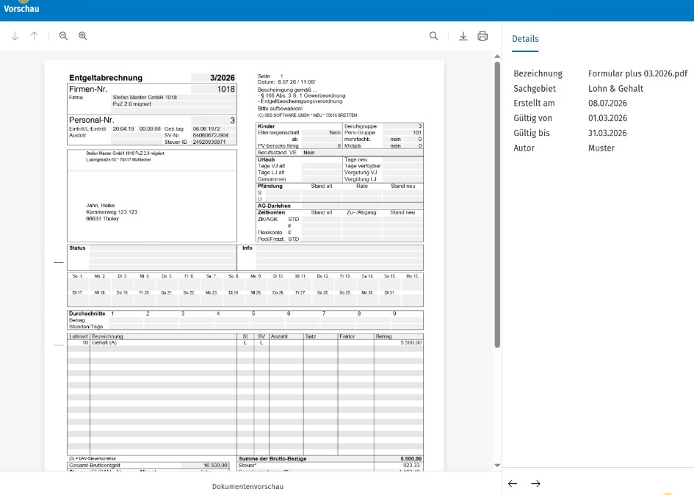Screen dimensions: 694x495
Task: Show next document with right arrow
Action: pyautogui.click(x=535, y=483)
